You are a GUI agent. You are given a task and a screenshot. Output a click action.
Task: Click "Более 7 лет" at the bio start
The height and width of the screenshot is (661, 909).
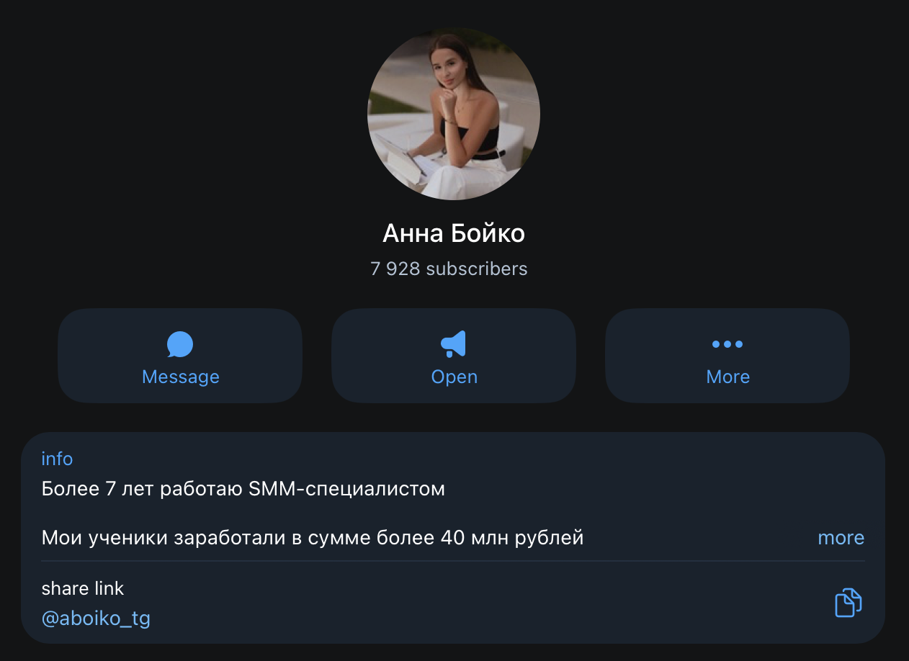pos(98,489)
